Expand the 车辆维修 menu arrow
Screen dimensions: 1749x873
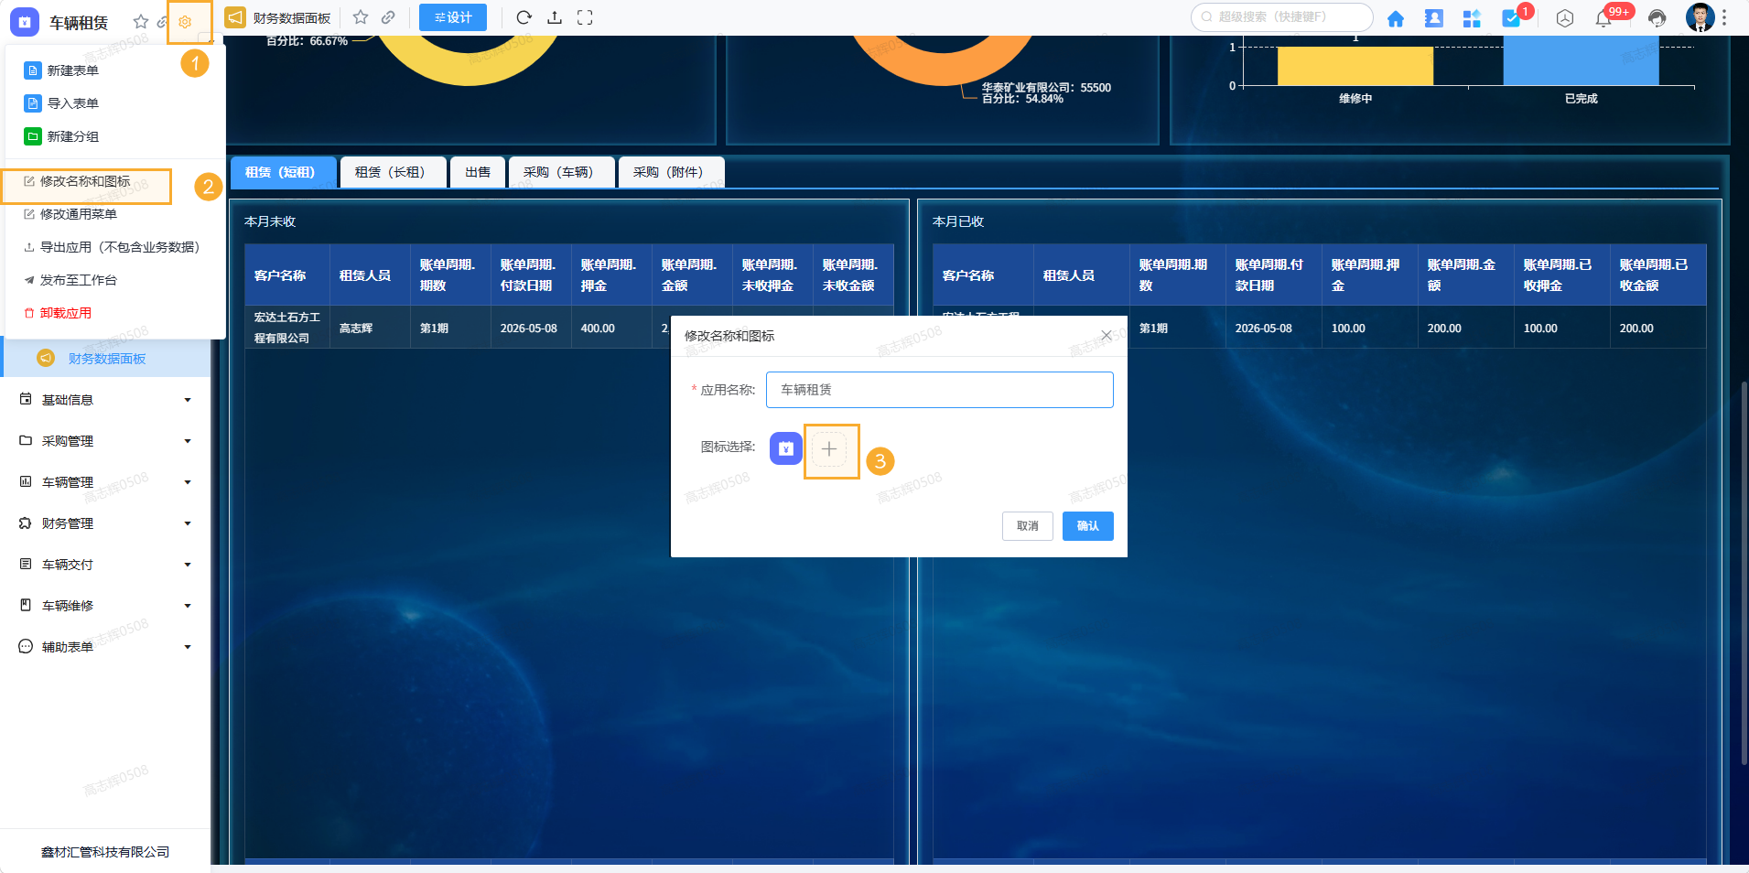[188, 606]
